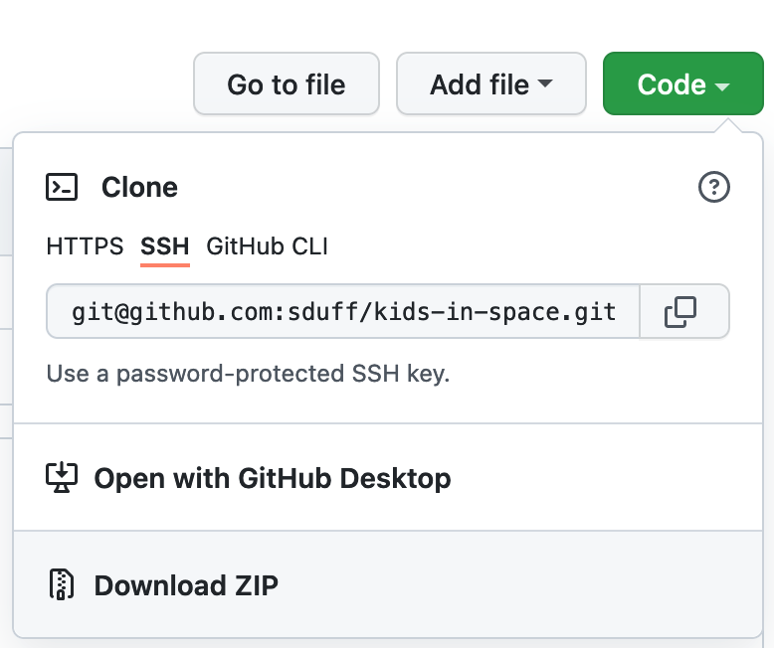Click the green Code button label
Screen dimensions: 774x648
pos(672,84)
